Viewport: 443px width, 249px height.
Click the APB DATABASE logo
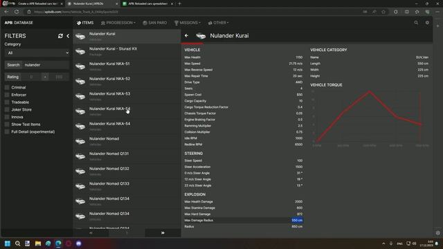pyautogui.click(x=19, y=23)
